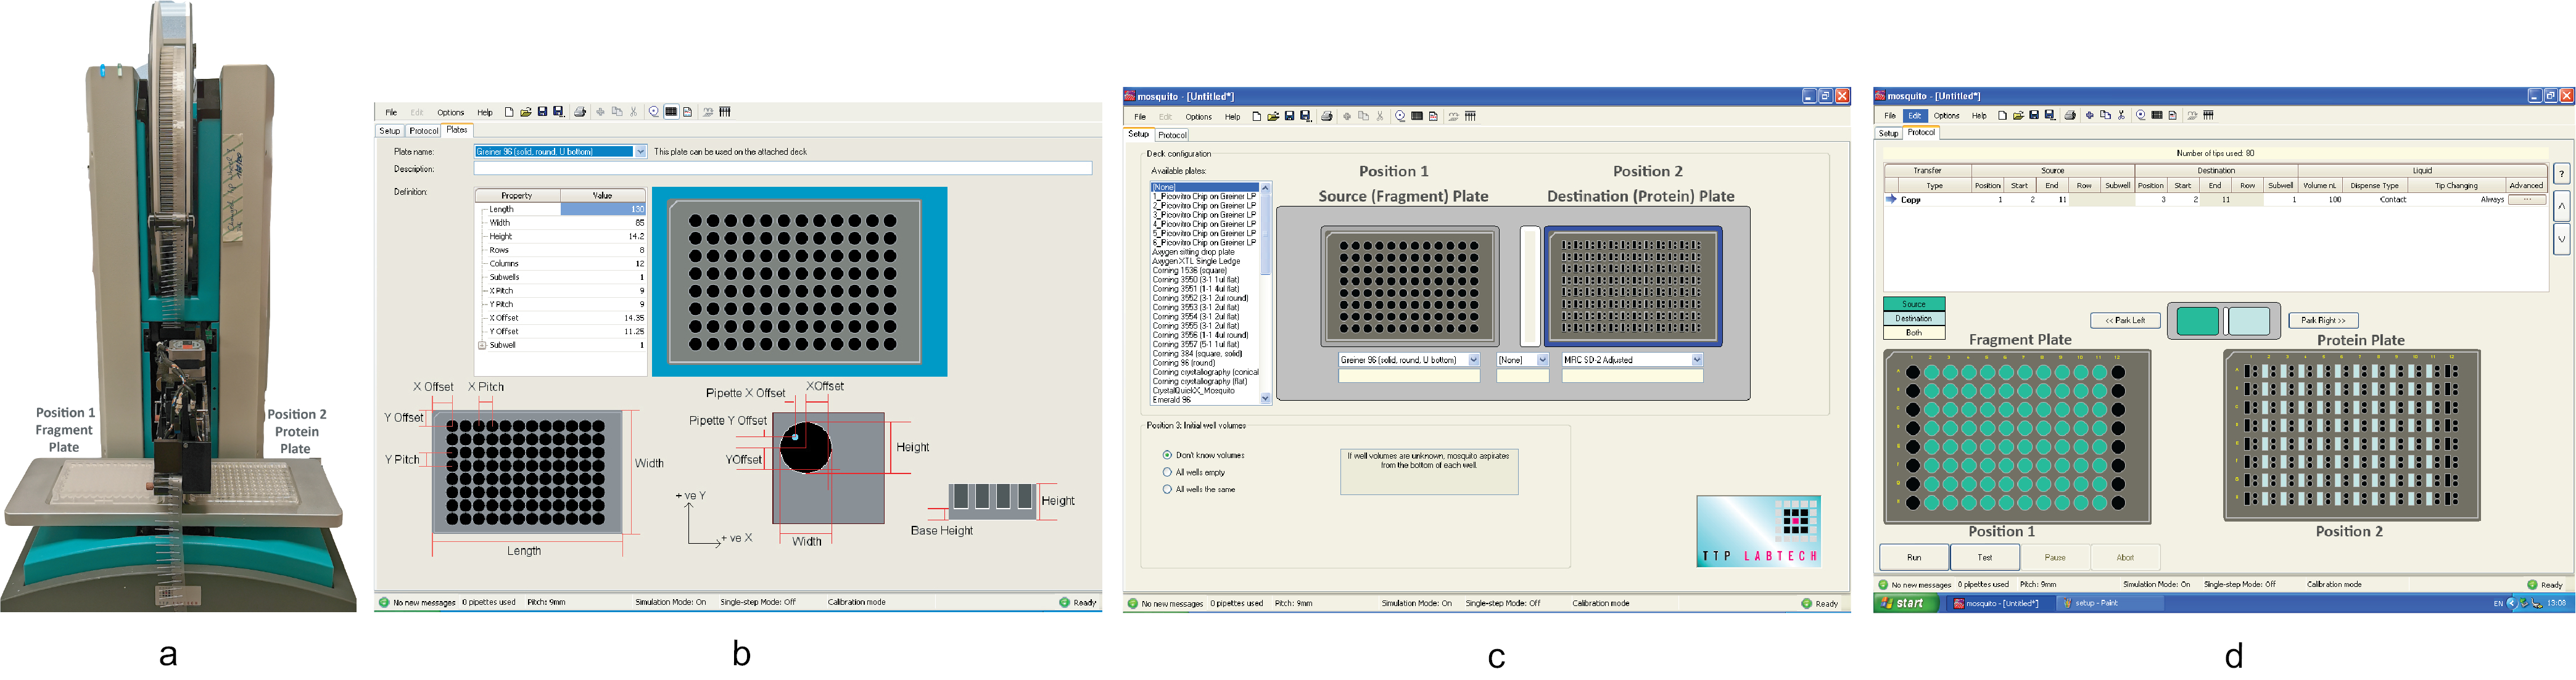
Task: Select the 'All wells empty' radio button
Action: (x=1167, y=472)
